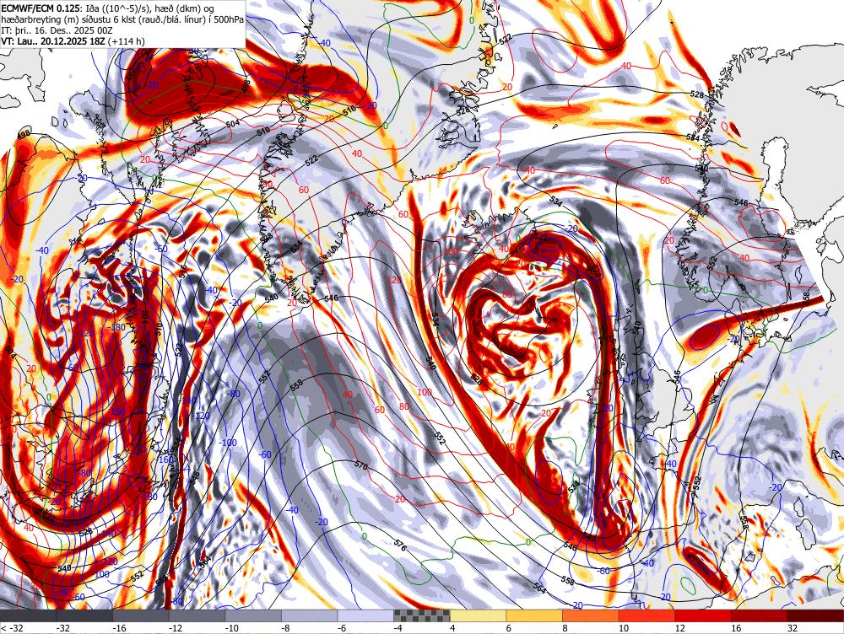Click the pale yellow legend swatch between 4 and 6
Image resolution: width=844 pixels, height=634 pixels.
pyautogui.click(x=478, y=615)
